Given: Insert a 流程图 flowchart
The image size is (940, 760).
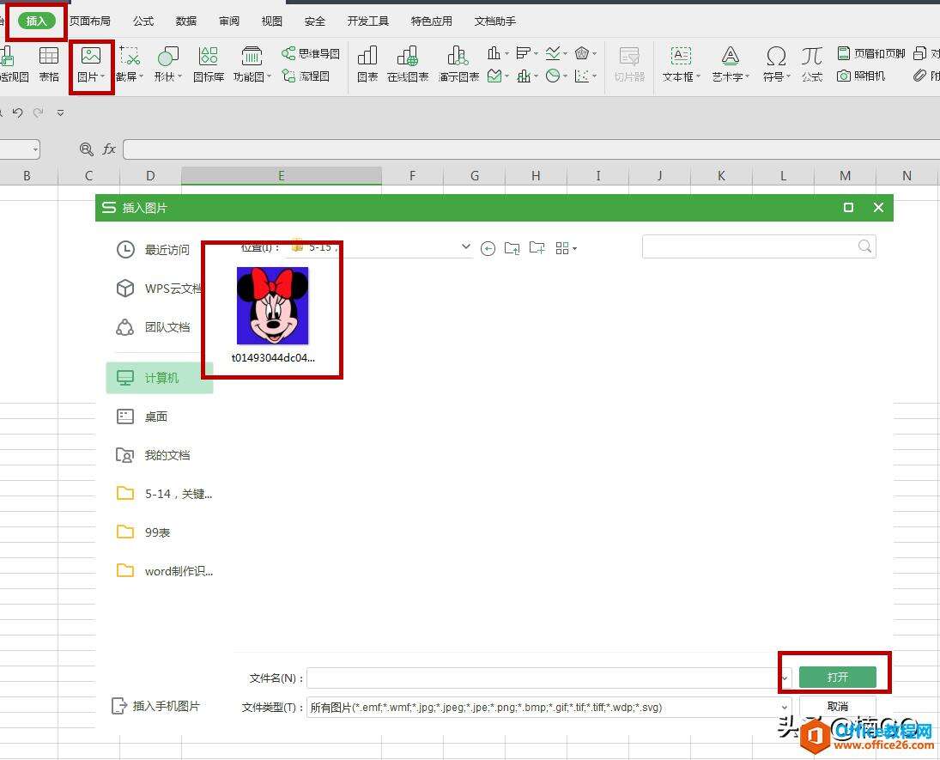Looking at the screenshot, I should pyautogui.click(x=305, y=76).
